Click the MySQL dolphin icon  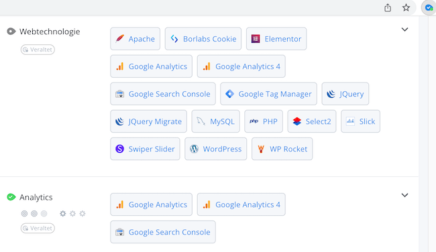click(201, 121)
